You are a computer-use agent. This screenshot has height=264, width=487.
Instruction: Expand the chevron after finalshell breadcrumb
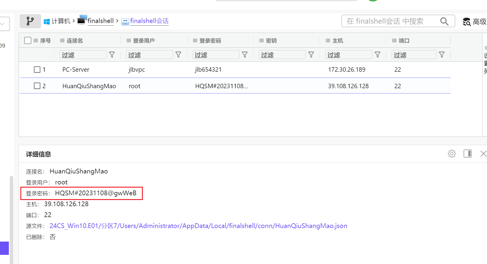coord(117,21)
